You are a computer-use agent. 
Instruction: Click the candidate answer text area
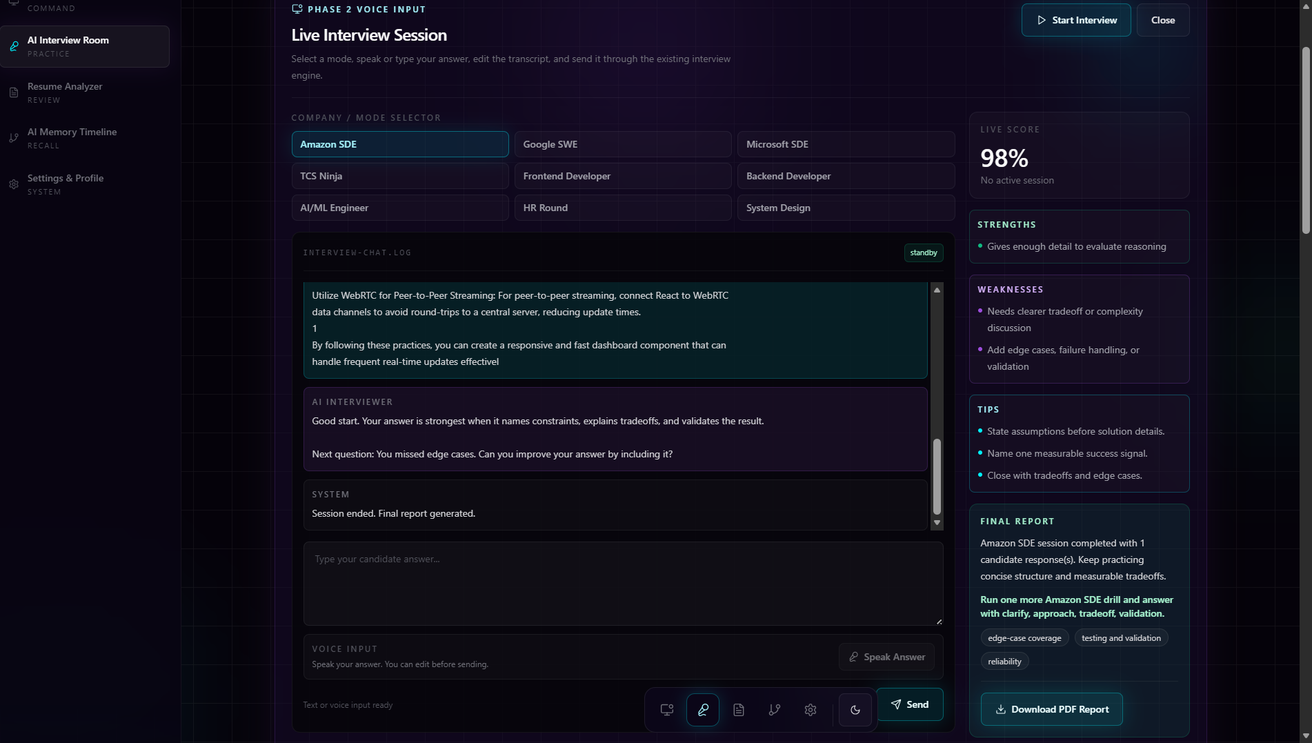623,584
